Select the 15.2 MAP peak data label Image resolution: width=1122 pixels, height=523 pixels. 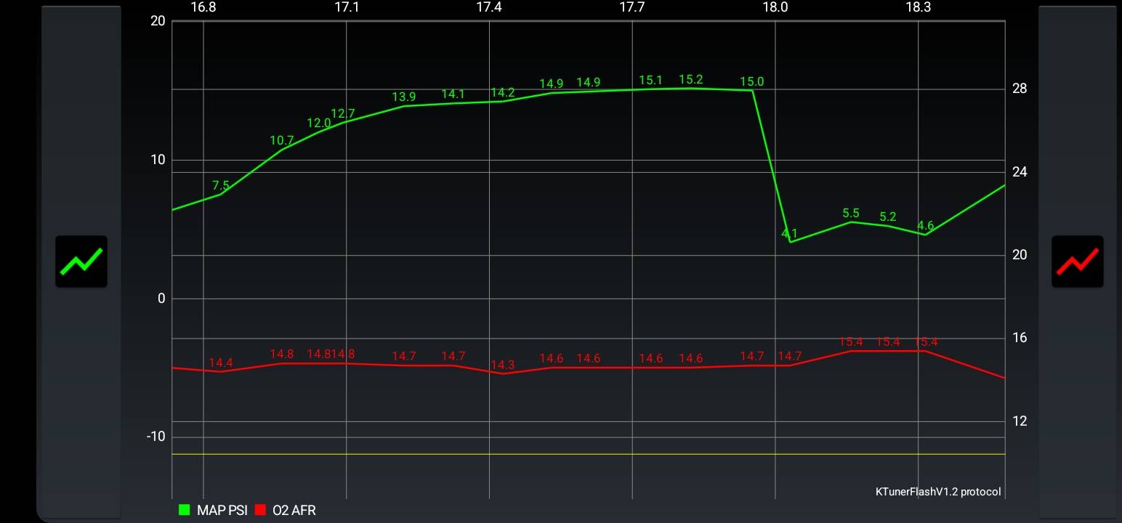coord(691,79)
